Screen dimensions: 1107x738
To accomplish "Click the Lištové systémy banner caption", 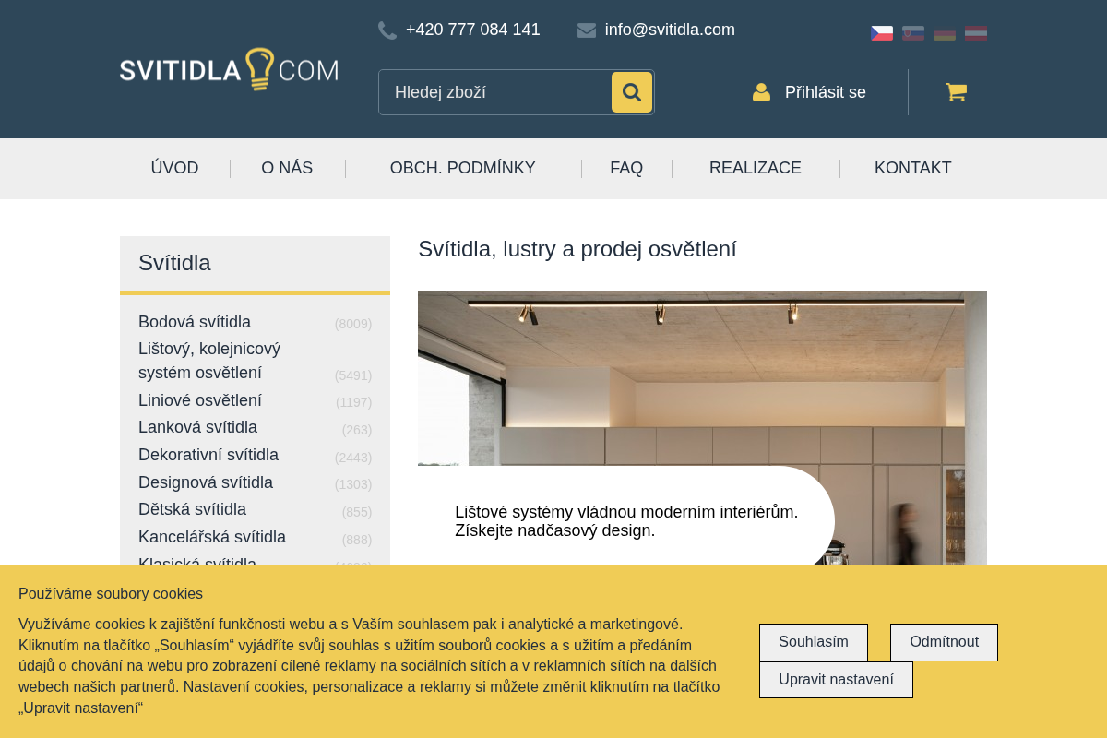I will click(626, 521).
